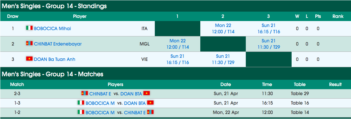Open CHINBAT Erdenebayar player profile link
Image resolution: width=351 pixels, height=119 pixels.
58,44
